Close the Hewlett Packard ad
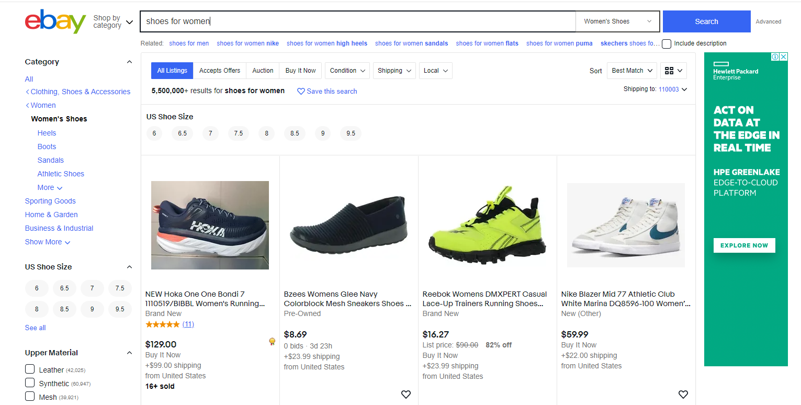 click(x=784, y=57)
